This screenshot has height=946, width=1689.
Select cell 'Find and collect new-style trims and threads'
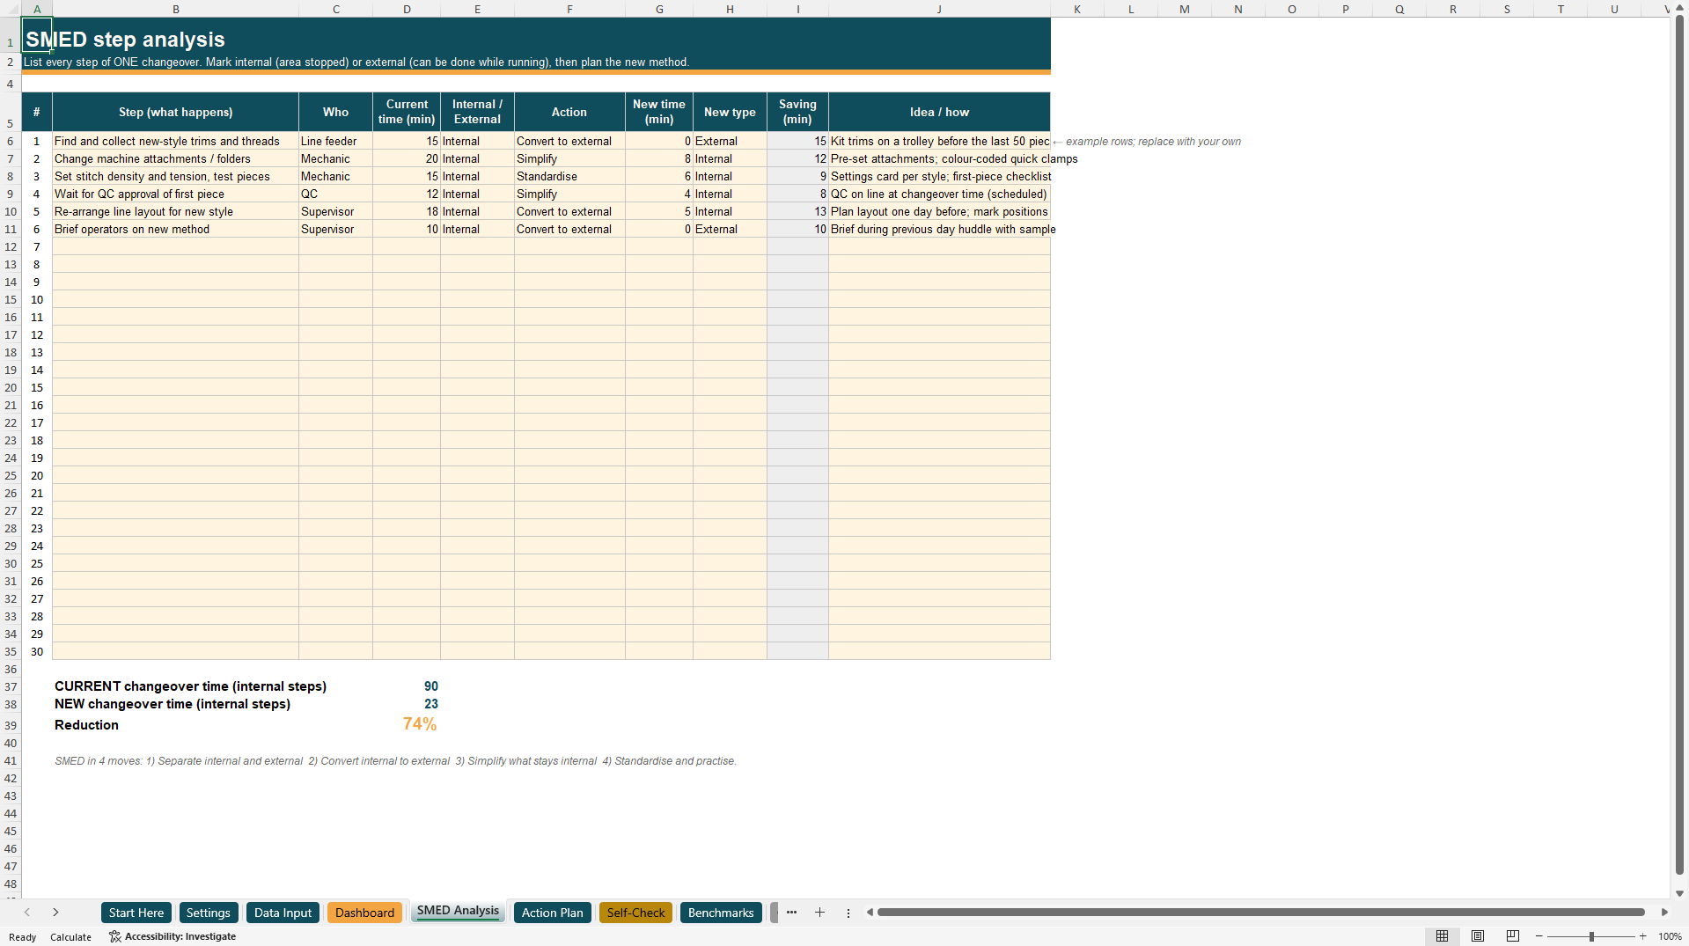click(x=175, y=141)
